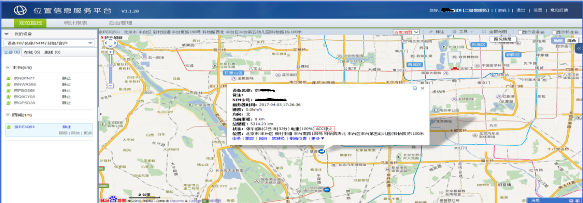This screenshot has height=203, width=583.
Task: Click the person icon beside 京N0PN77
Action: [x=8, y=78]
